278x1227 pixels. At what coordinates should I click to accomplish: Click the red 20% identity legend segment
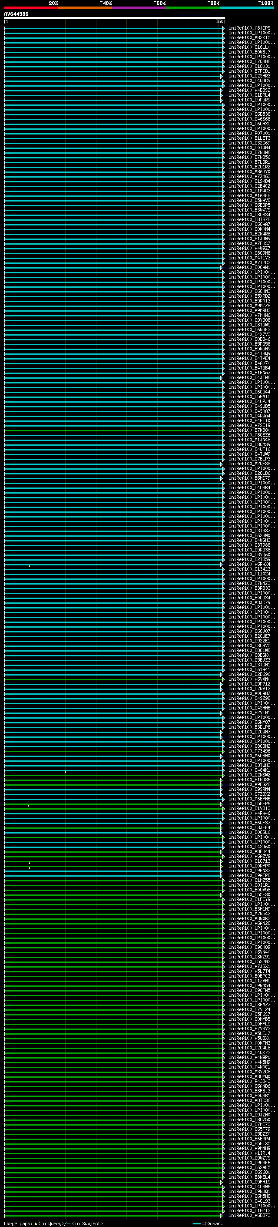click(x=31, y=8)
